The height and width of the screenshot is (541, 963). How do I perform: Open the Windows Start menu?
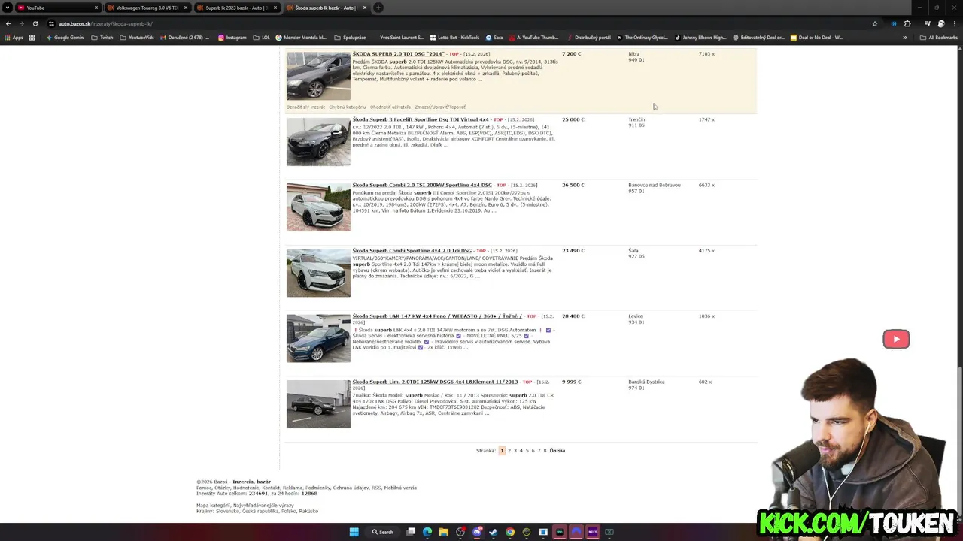click(x=354, y=532)
